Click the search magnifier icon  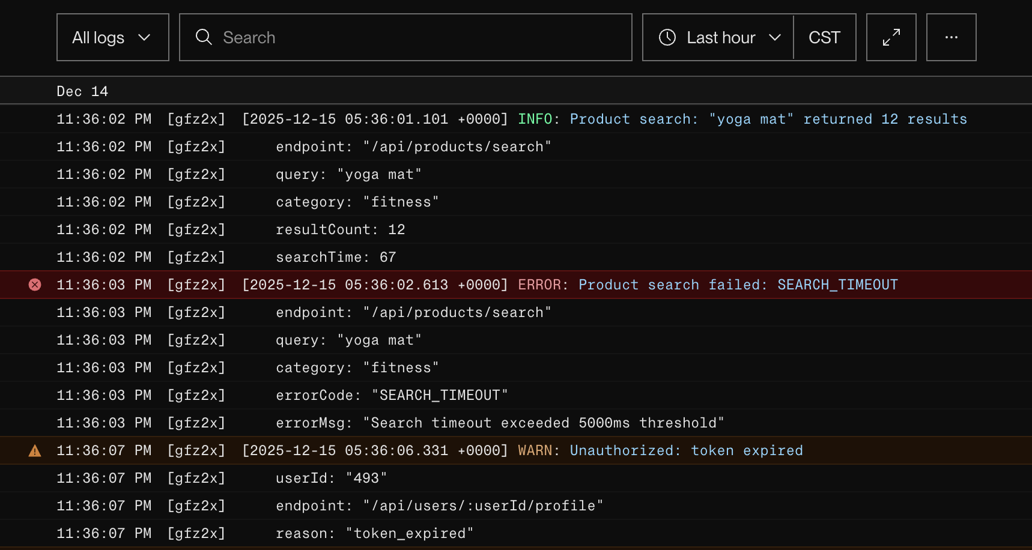[x=204, y=37]
